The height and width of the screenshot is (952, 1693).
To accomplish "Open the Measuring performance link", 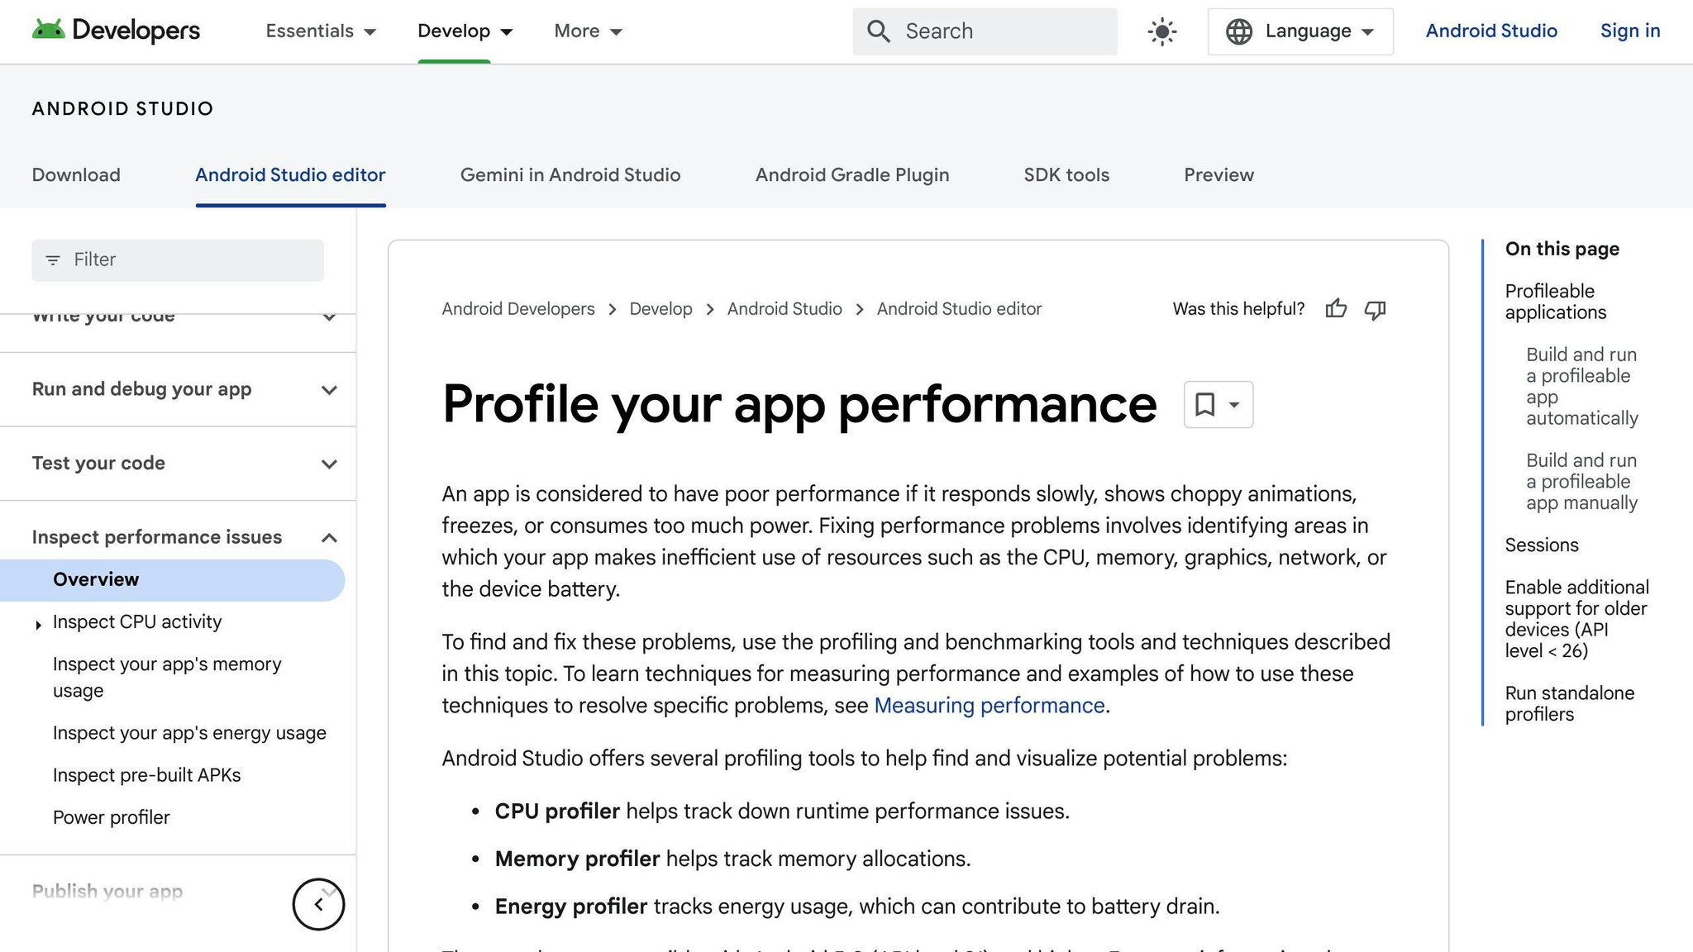I will tap(989, 706).
